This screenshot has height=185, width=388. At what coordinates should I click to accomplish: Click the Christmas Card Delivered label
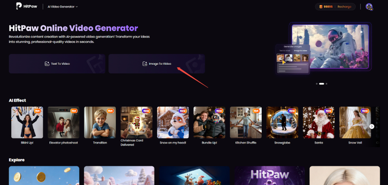(132, 142)
